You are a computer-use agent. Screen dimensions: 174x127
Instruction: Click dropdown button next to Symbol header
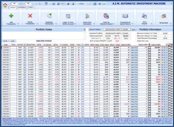[x=25, y=45]
